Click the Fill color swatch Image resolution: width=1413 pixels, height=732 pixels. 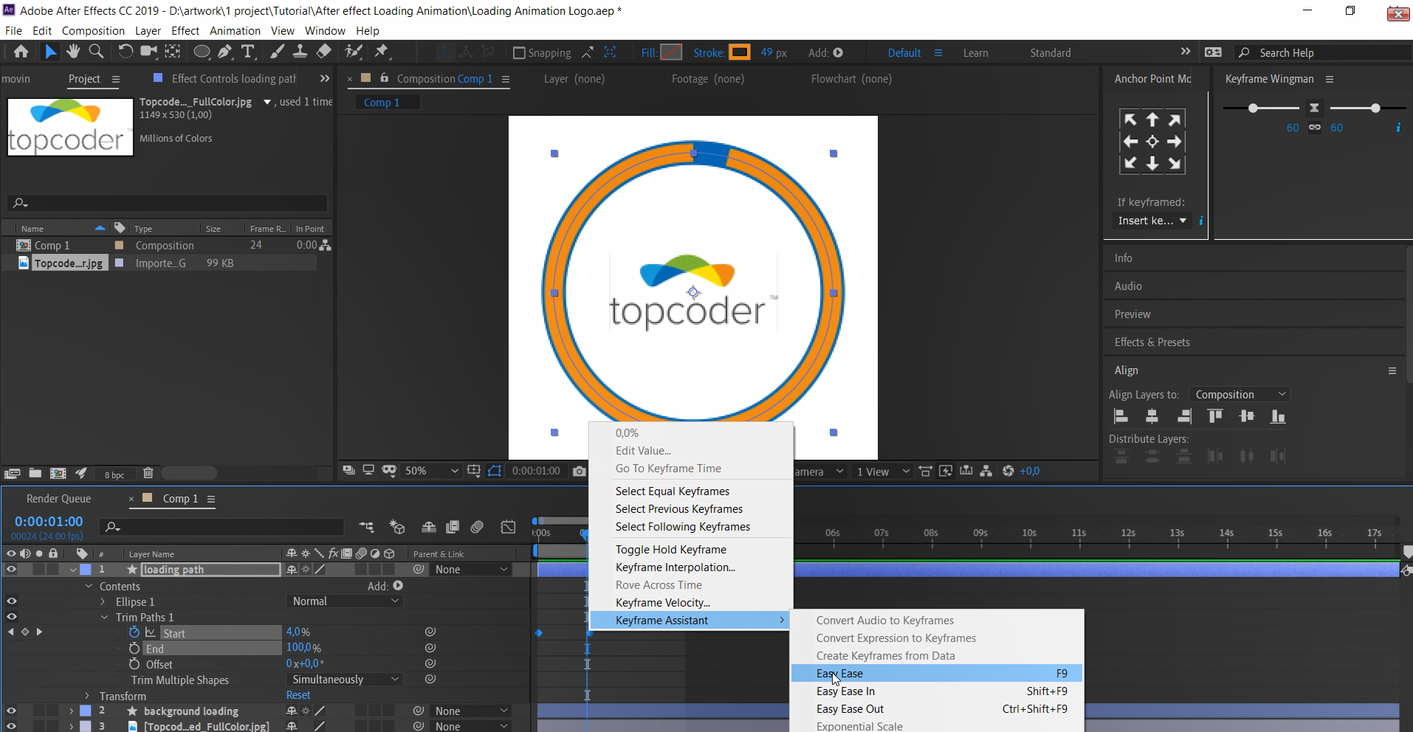point(671,52)
